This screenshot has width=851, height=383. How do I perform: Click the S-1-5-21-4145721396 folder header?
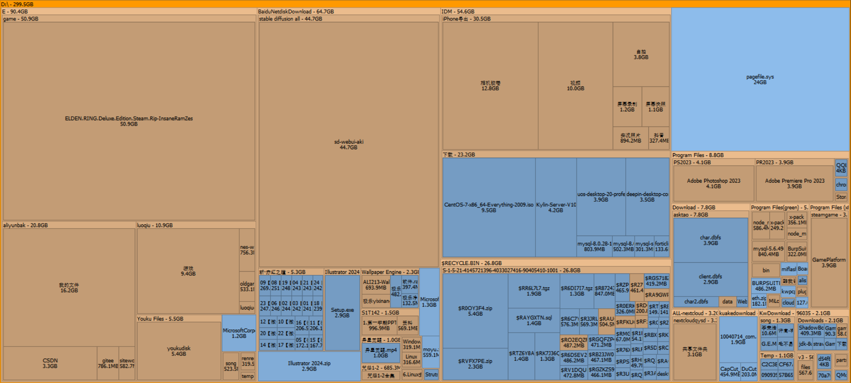coord(556,270)
